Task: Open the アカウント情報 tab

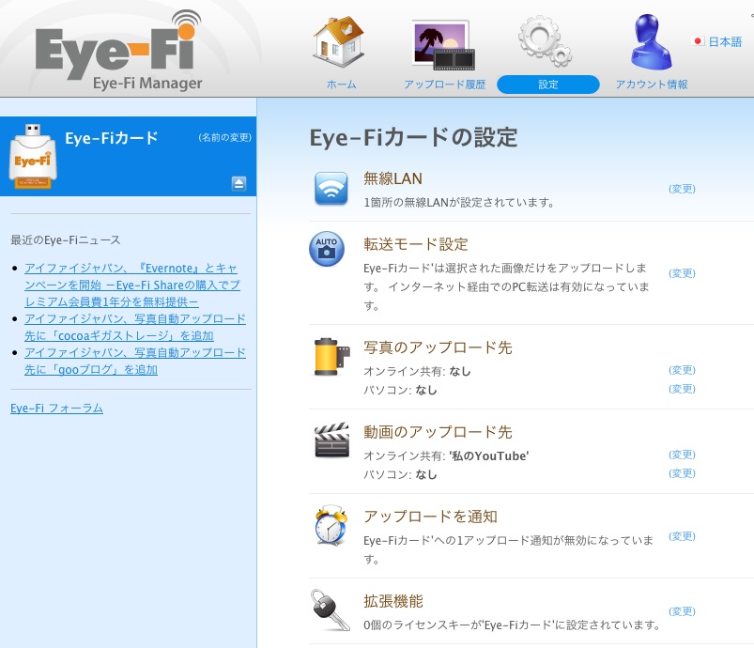Action: (x=652, y=85)
